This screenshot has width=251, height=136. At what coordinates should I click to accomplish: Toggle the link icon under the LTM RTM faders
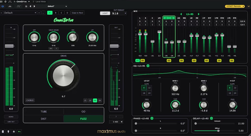(x=219, y=61)
